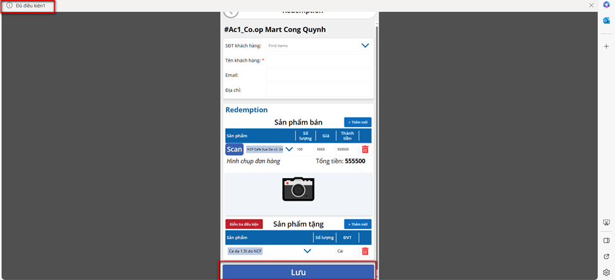Focus the Email input field
Viewport: 615px width, 280px height.
(x=319, y=75)
